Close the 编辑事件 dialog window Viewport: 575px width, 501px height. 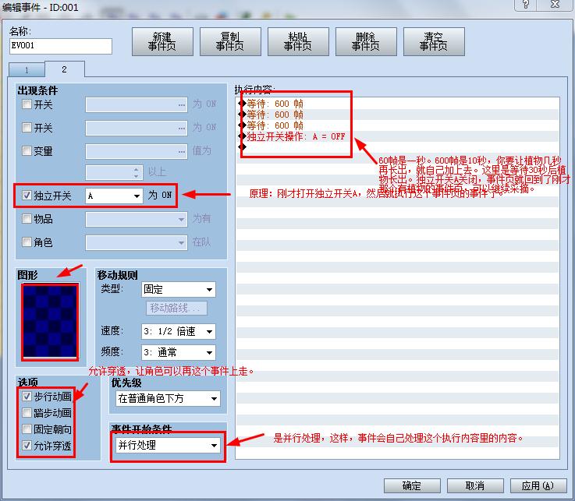[x=555, y=5]
